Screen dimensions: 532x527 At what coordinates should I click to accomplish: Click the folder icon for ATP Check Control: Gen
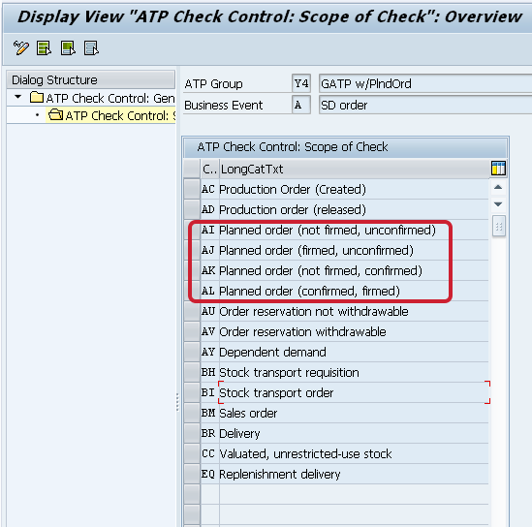pyautogui.click(x=36, y=98)
